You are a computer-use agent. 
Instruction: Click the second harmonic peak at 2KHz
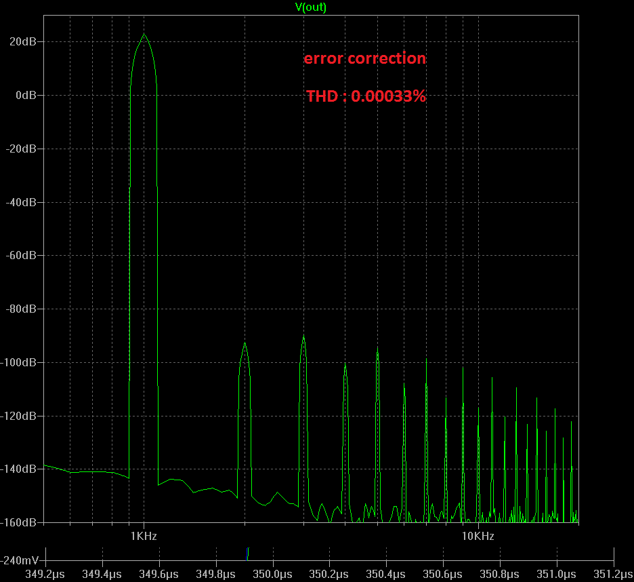click(245, 343)
